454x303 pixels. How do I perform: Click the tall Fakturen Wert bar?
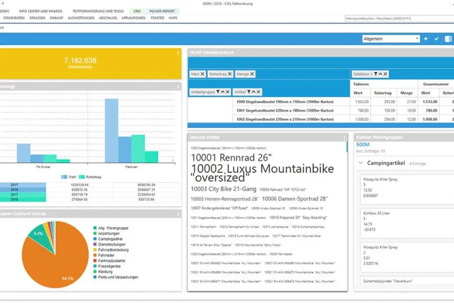tap(111, 131)
